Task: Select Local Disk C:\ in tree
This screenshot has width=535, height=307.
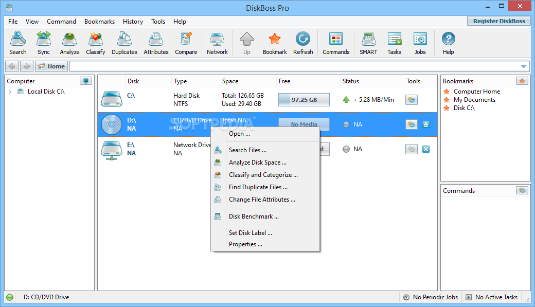Action: [x=46, y=92]
